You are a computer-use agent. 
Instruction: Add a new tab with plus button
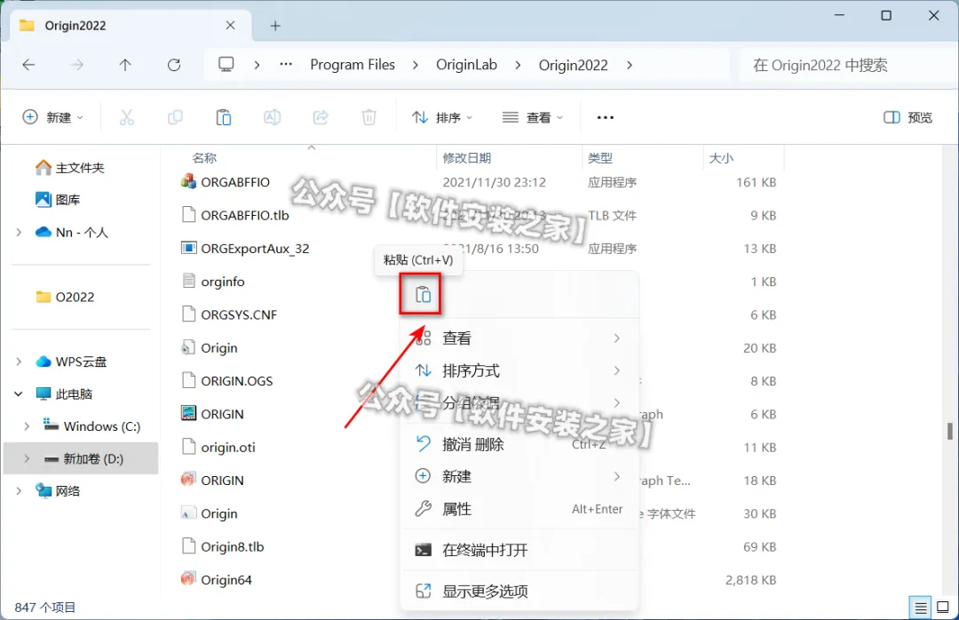pyautogui.click(x=275, y=26)
